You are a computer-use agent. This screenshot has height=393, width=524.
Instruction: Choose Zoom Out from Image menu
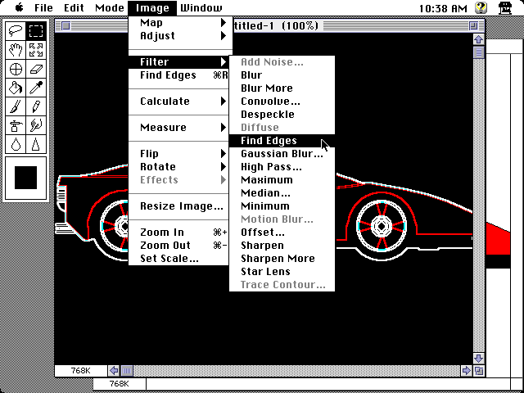click(x=180, y=246)
